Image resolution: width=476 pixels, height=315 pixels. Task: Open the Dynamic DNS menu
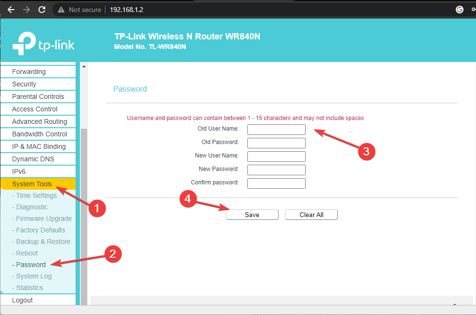click(x=38, y=159)
